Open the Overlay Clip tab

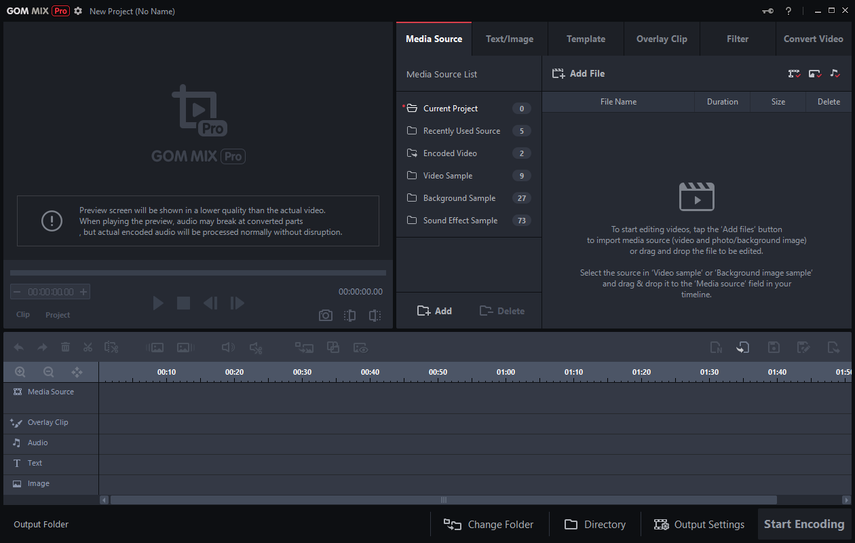point(661,39)
